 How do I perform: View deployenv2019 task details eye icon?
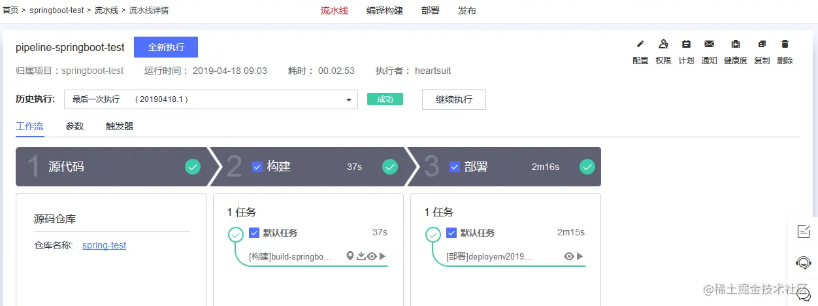569,256
